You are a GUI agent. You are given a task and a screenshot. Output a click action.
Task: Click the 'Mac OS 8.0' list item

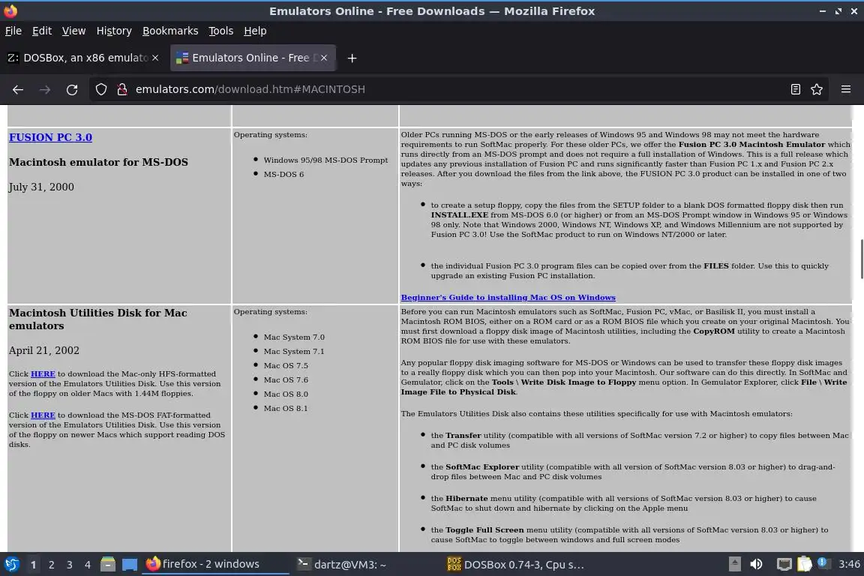click(x=286, y=394)
